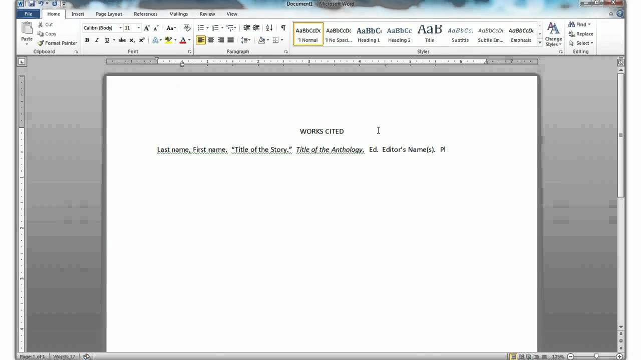The height and width of the screenshot is (360, 641).
Task: Apply superscript formatting
Action: coord(142,40)
